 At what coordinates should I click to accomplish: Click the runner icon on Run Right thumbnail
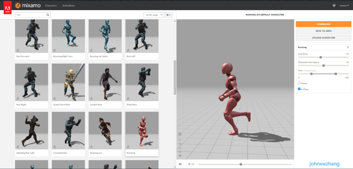pyautogui.click(x=18, y=99)
